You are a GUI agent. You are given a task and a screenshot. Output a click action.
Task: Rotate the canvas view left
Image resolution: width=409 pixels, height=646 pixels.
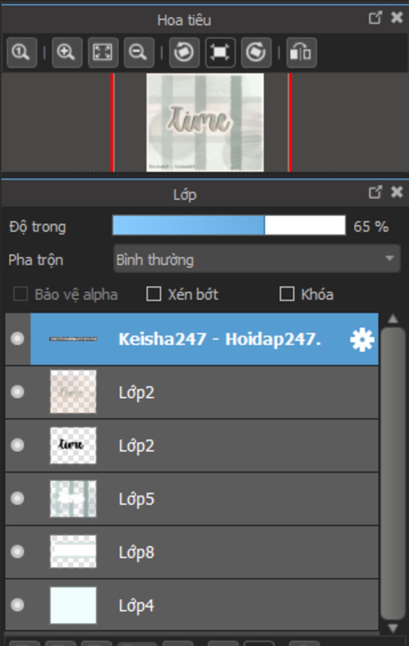point(184,52)
